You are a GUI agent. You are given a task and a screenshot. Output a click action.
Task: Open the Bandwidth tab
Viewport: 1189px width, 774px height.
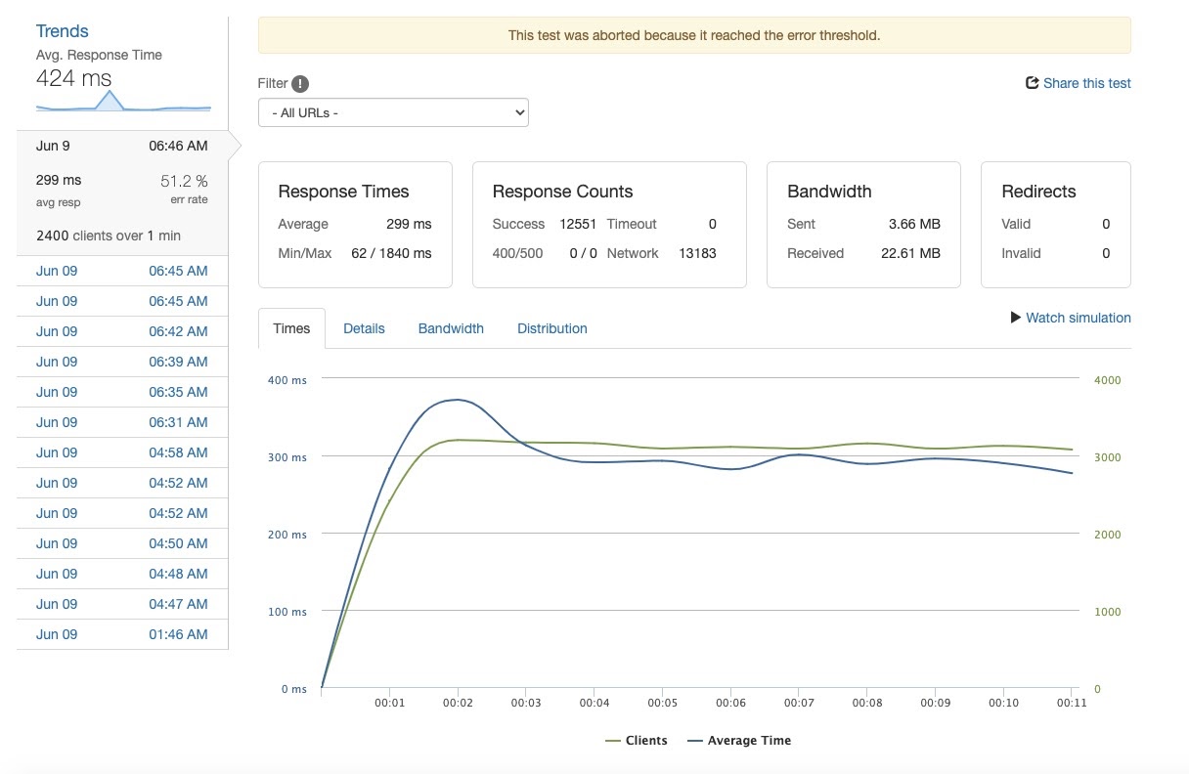coord(451,328)
